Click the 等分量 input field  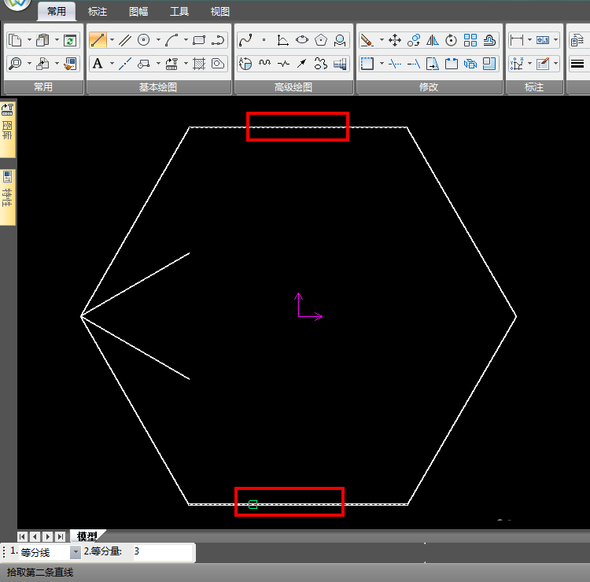pos(161,552)
